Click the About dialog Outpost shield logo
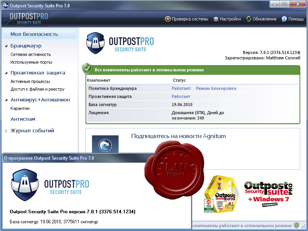This screenshot has height=231, width=308. click(x=25, y=185)
